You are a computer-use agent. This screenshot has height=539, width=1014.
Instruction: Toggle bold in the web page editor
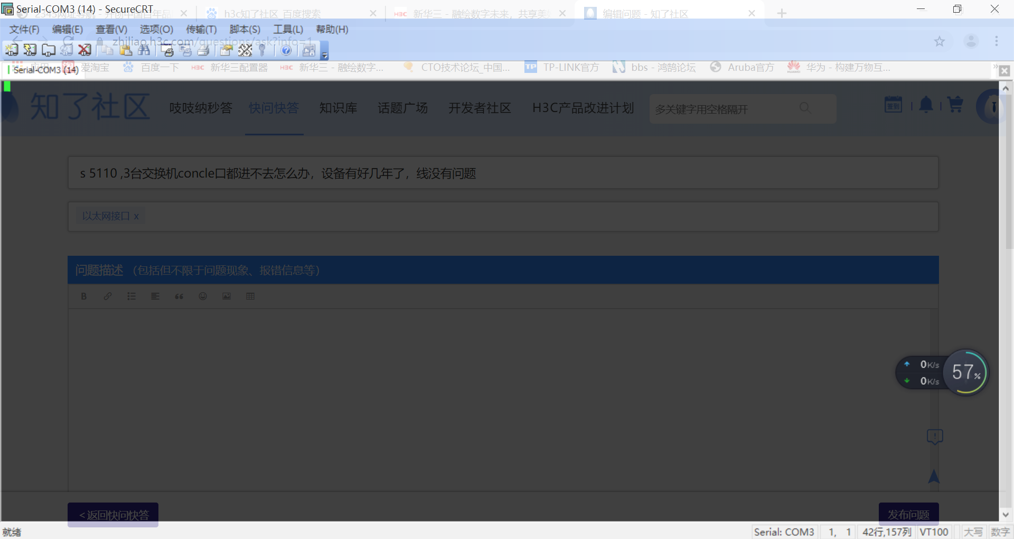pos(83,296)
